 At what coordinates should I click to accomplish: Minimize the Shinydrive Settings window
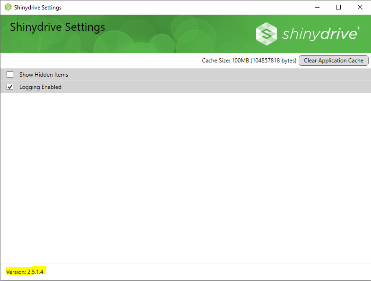pyautogui.click(x=316, y=8)
